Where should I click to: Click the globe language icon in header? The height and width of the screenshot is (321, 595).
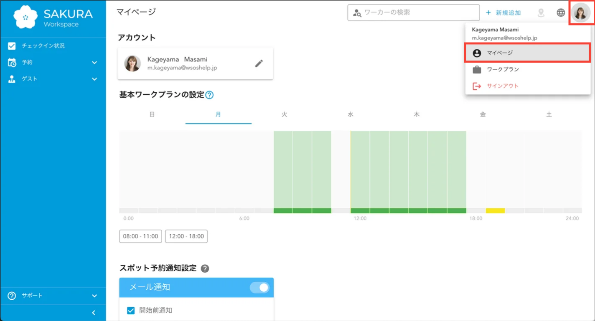coord(560,12)
